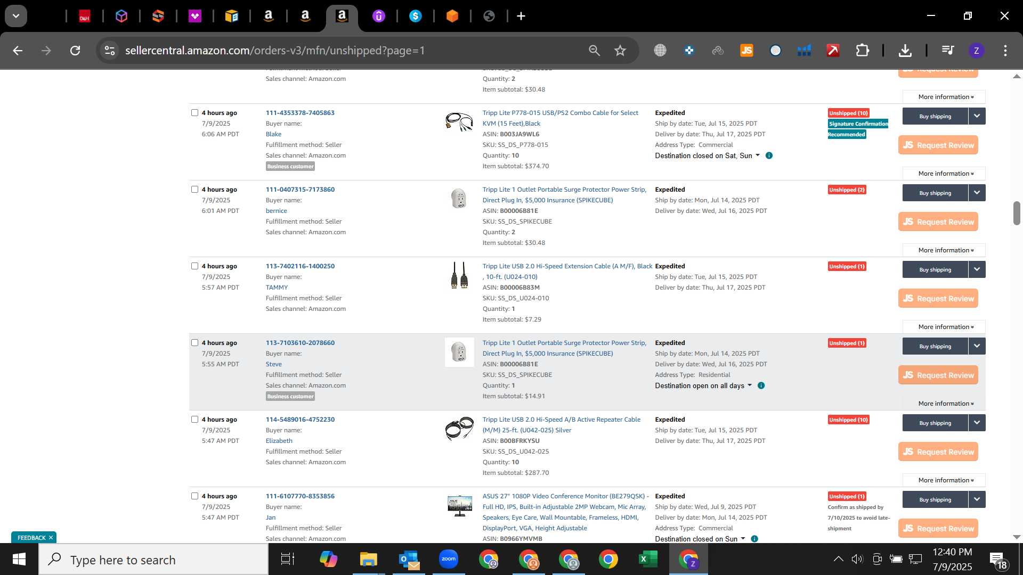Expand More information for Blake's order

[944, 174]
